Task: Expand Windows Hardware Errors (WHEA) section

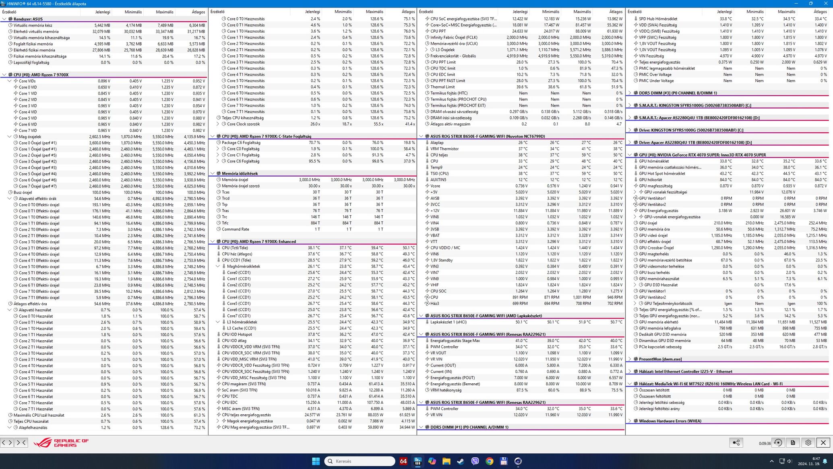Action: (630, 421)
